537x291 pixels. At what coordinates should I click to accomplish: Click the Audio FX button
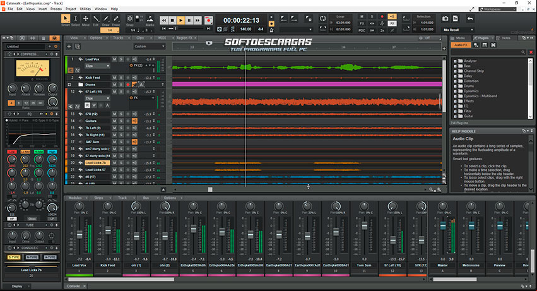click(461, 45)
